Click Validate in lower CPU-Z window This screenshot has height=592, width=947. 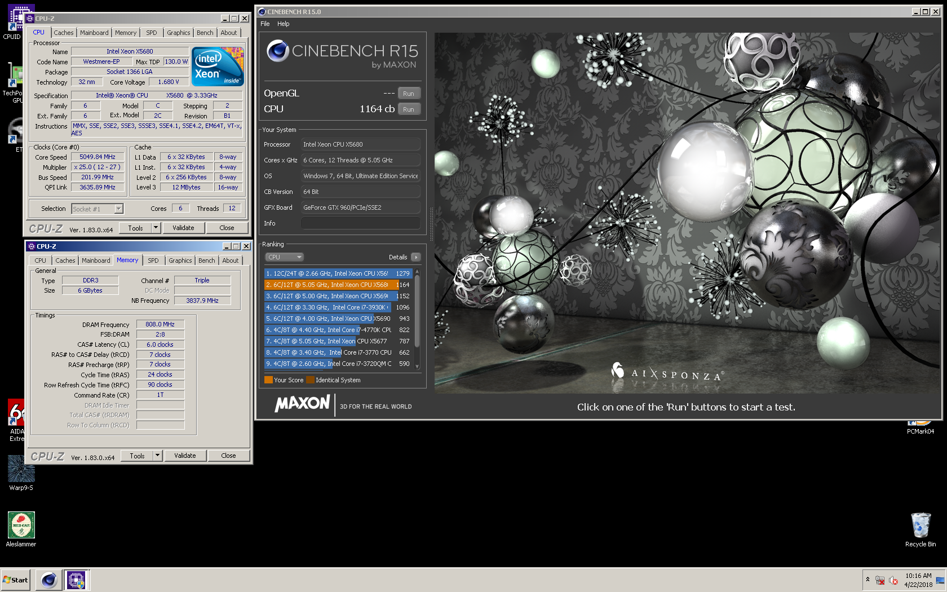click(185, 456)
